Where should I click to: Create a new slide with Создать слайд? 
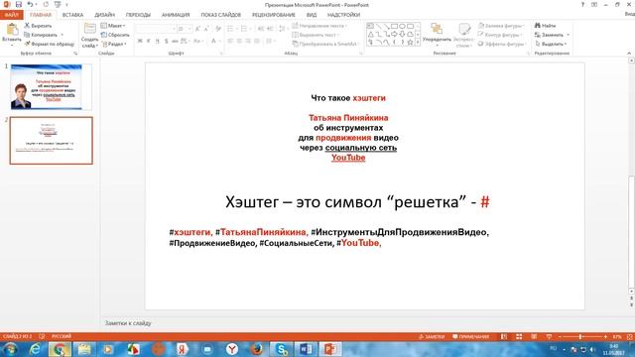[89, 36]
